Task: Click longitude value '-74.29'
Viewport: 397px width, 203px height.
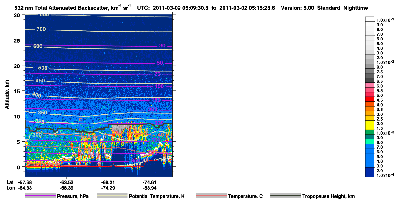Action: pyautogui.click(x=108, y=188)
